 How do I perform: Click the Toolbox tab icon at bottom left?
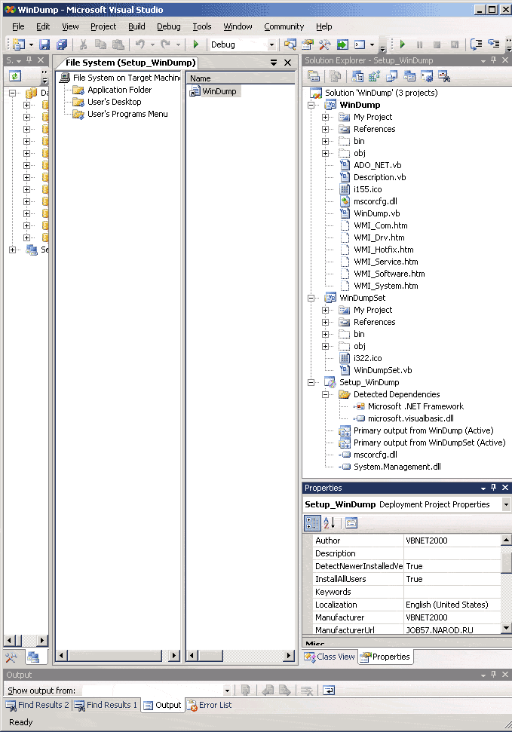(11, 657)
